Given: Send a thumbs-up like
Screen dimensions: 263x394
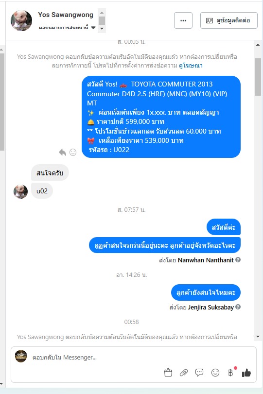Looking at the screenshot, I should 246,373.
